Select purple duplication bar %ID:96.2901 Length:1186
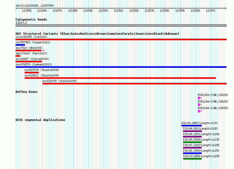This screenshot has width=234, height=169. tap(192, 137)
